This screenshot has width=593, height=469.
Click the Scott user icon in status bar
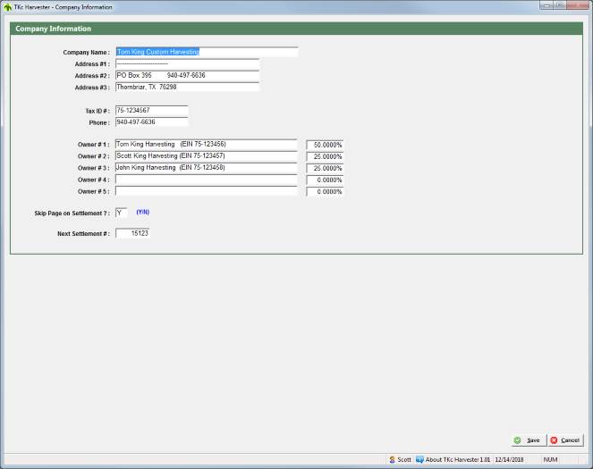pyautogui.click(x=393, y=459)
